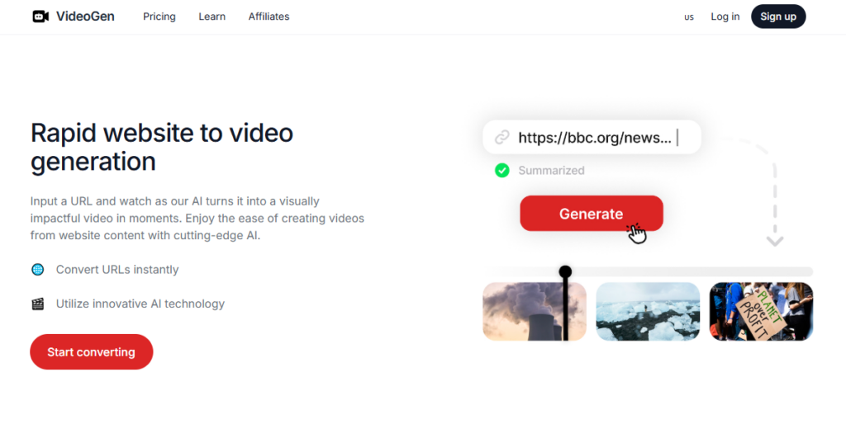
Task: Go to the Affiliates page
Action: 269,16
